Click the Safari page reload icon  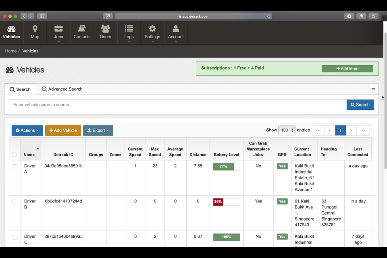click(268, 17)
